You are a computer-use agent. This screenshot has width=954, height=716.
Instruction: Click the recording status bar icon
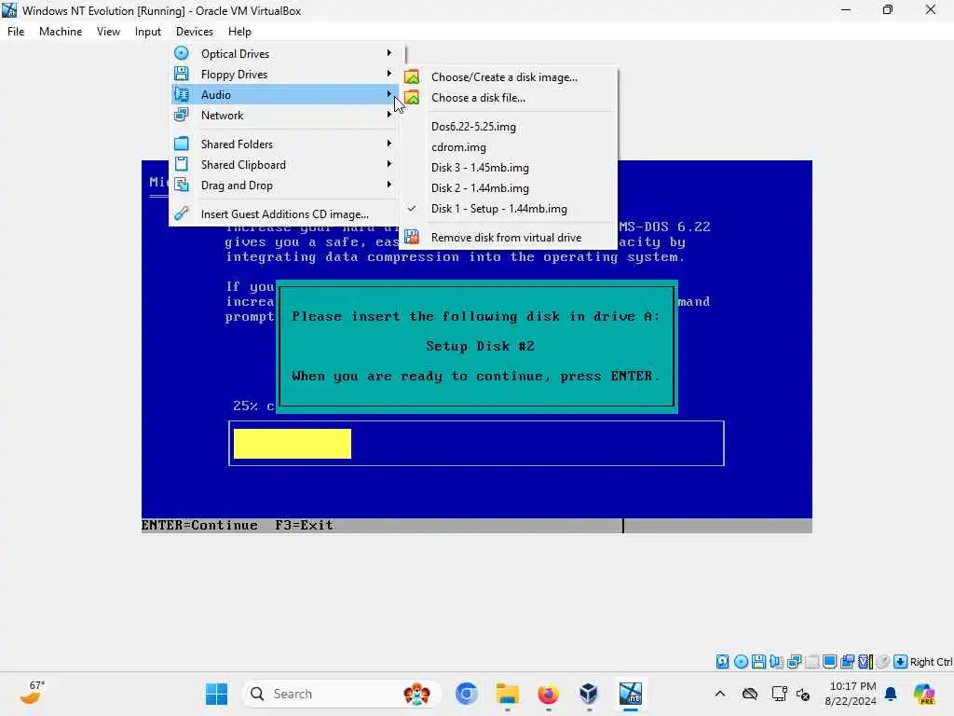pyautogui.click(x=847, y=662)
